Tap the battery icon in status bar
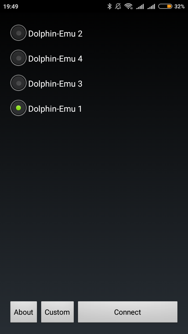The image size is (188, 334). tap(165, 6)
